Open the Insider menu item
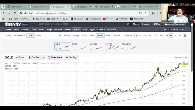This screenshot has width=195, height=110. pyautogui.click(x=67, y=30)
